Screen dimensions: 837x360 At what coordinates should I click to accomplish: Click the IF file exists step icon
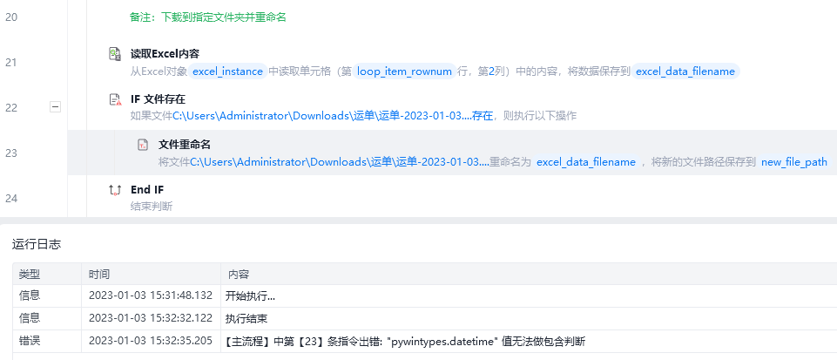[115, 99]
